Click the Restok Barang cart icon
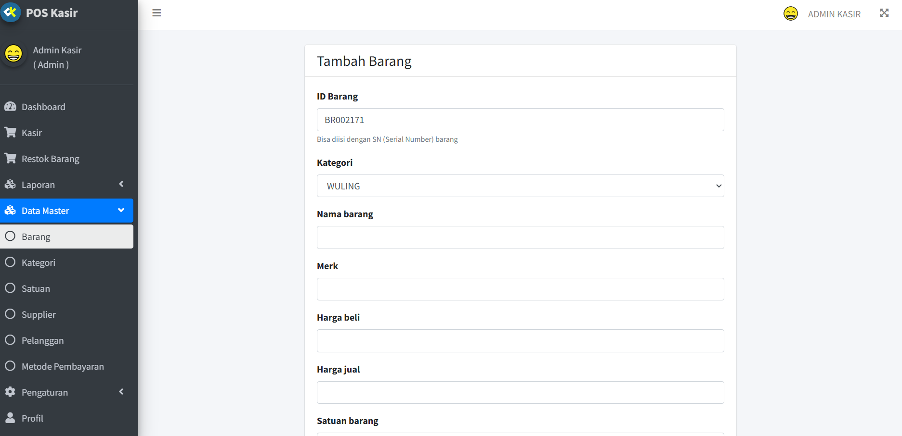This screenshot has height=436, width=902. coord(10,158)
